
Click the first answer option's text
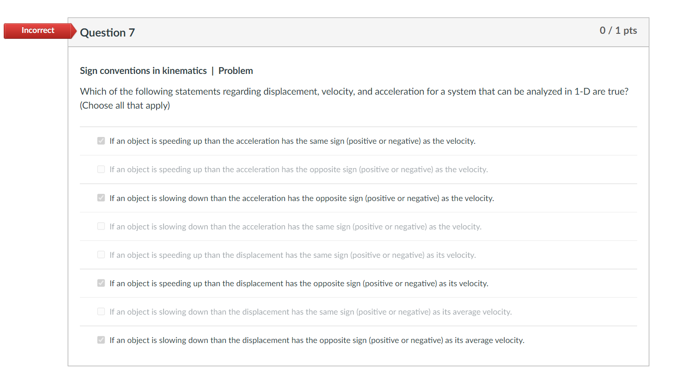[x=292, y=141]
